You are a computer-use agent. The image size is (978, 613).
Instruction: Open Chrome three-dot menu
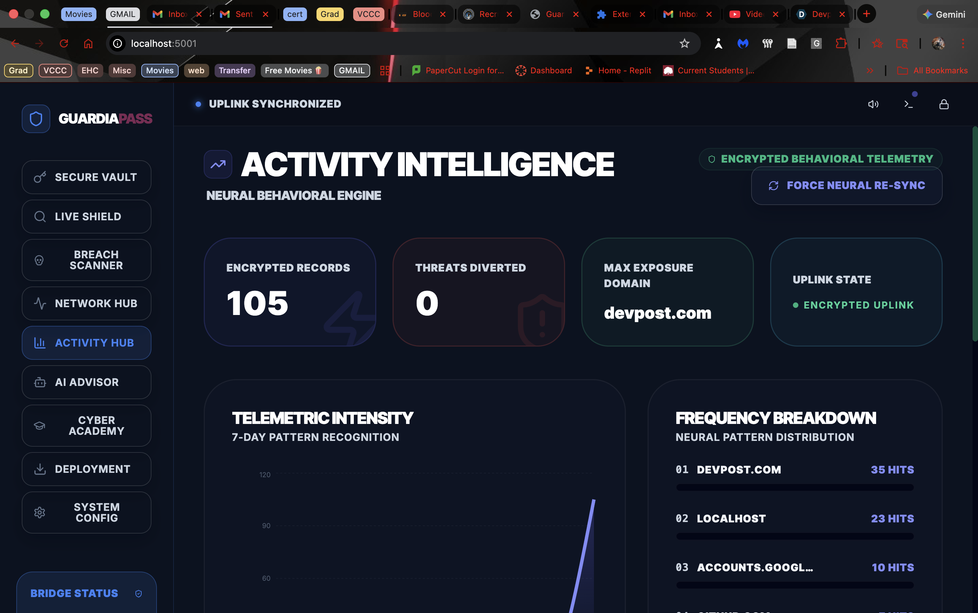tap(963, 43)
